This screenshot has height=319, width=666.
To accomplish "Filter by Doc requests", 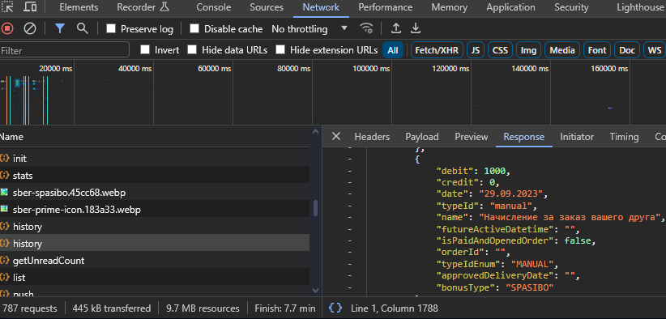I will 627,50.
